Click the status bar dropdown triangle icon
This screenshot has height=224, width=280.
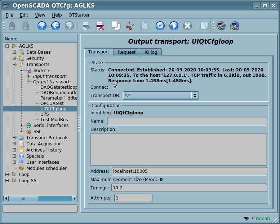pos(246,219)
